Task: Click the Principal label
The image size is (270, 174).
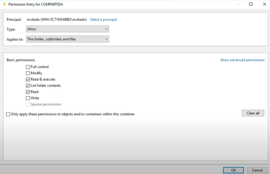Action: tap(14, 19)
